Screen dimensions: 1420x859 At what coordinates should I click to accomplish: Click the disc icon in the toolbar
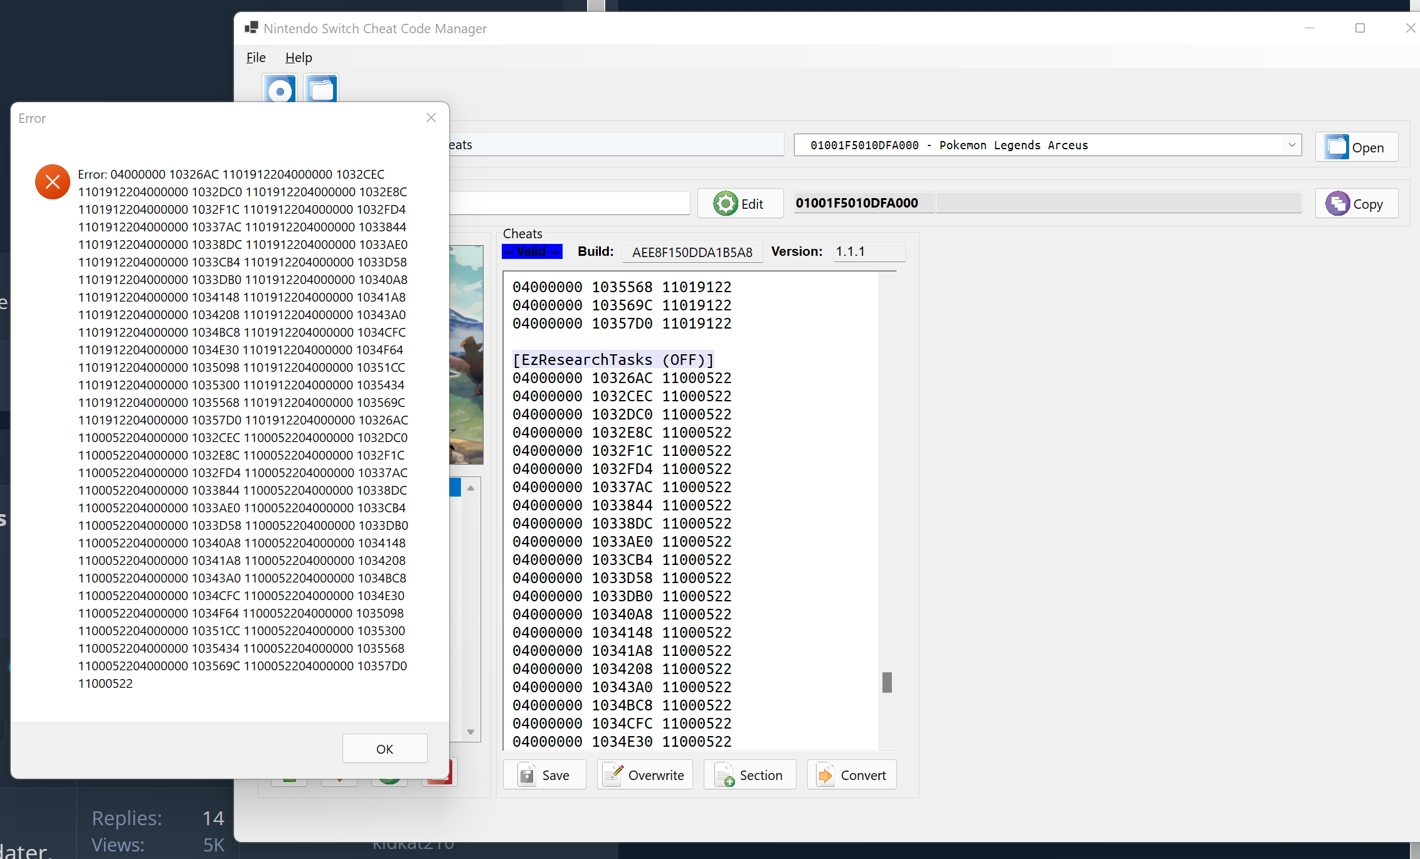click(279, 88)
